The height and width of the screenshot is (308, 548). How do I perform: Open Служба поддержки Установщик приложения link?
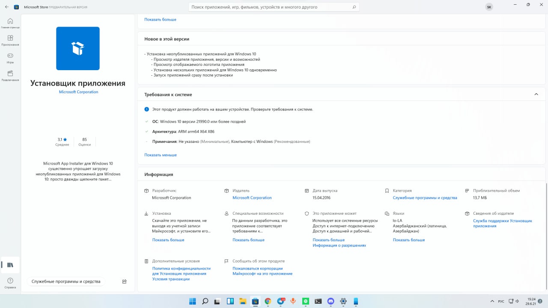pyautogui.click(x=503, y=223)
